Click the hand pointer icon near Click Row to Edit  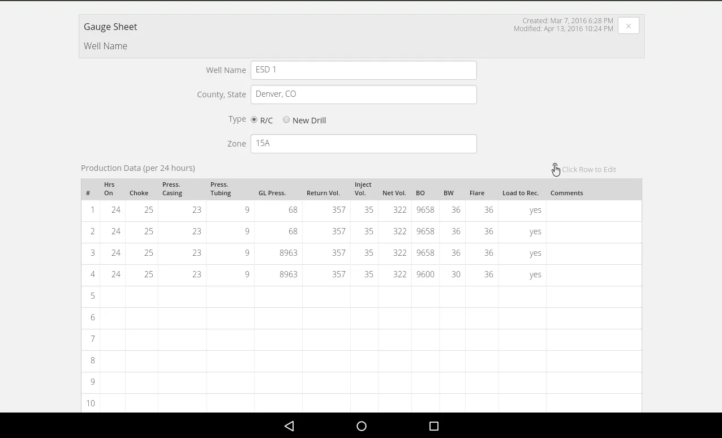555,169
